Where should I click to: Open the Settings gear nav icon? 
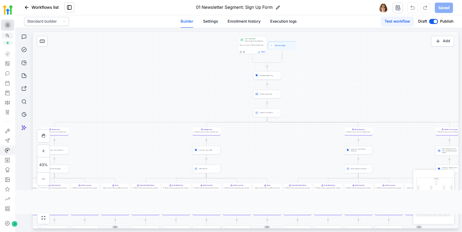click(7, 223)
